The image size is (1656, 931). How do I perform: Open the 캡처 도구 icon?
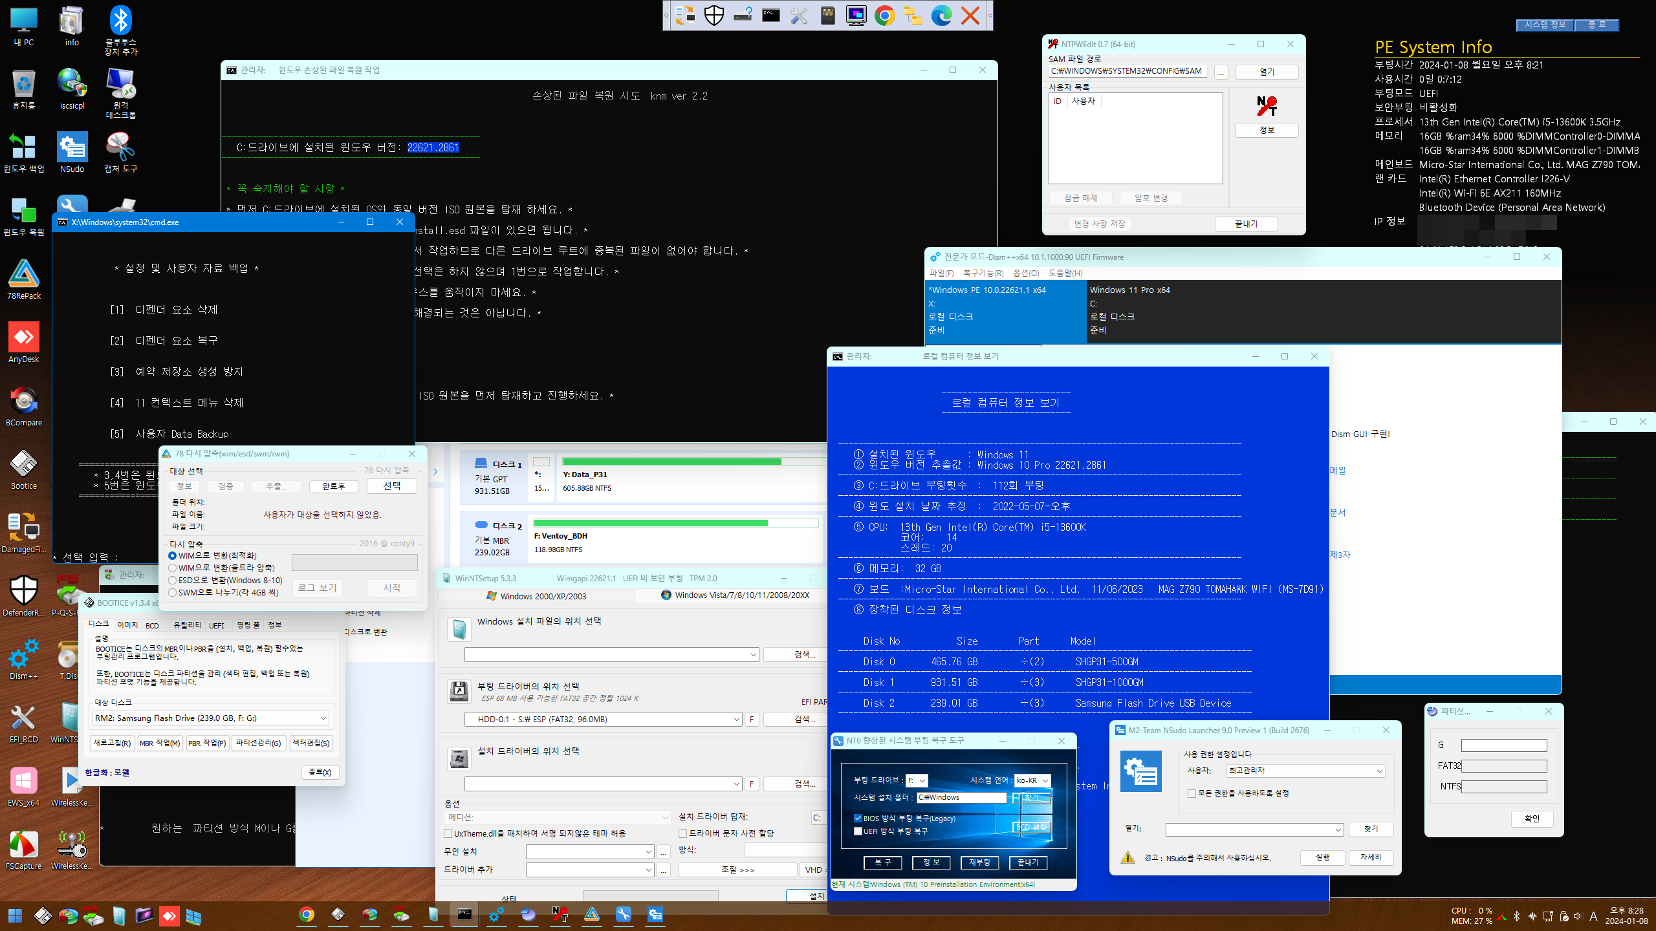click(x=121, y=154)
